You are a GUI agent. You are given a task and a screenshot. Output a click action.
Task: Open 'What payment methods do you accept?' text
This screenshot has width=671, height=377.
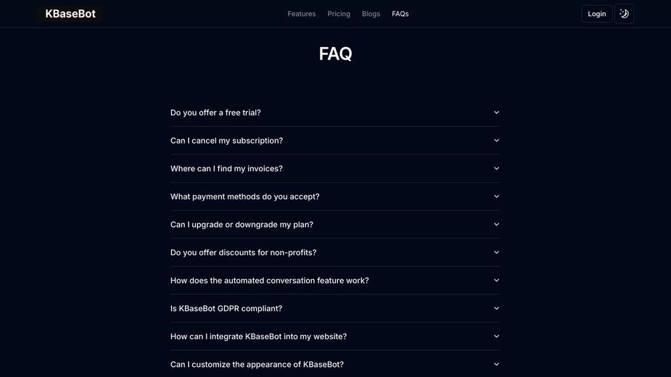click(244, 196)
